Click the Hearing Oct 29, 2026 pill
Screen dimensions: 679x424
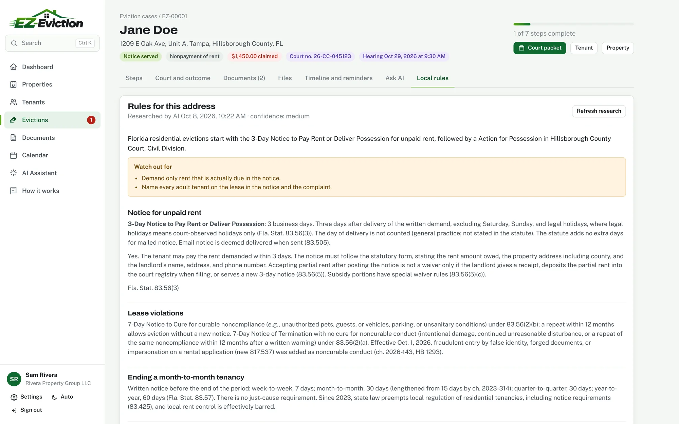click(404, 56)
